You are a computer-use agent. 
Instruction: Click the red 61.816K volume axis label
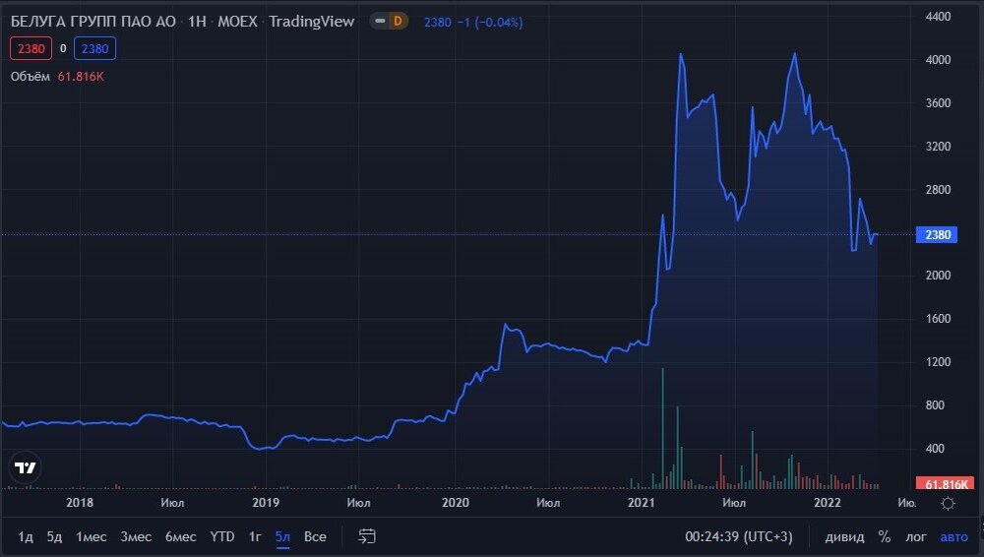(945, 483)
